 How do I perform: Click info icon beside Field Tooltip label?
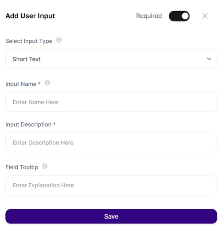point(45,166)
